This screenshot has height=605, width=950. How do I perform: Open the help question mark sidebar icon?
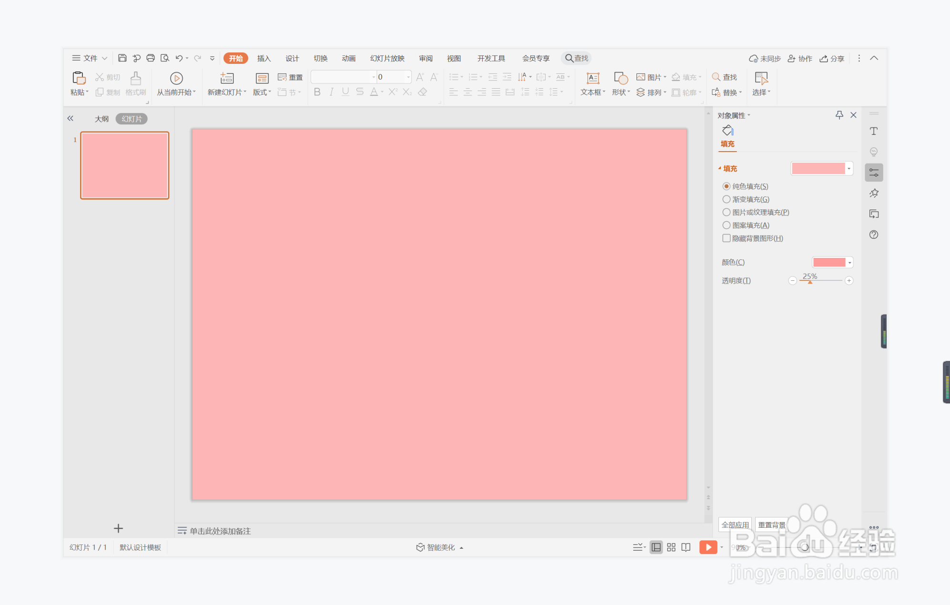click(874, 235)
